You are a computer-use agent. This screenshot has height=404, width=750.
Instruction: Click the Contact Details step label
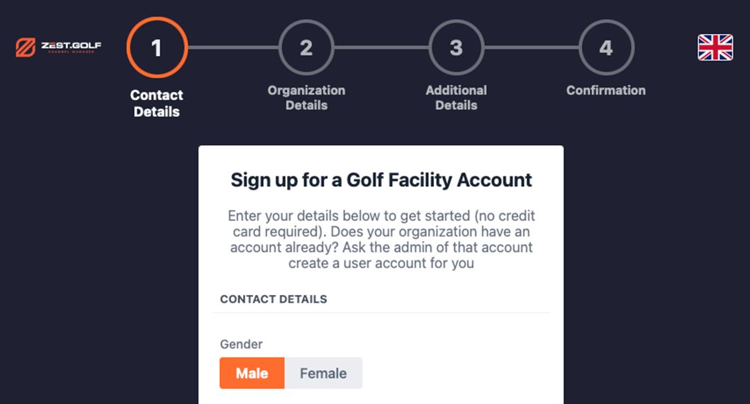[157, 103]
